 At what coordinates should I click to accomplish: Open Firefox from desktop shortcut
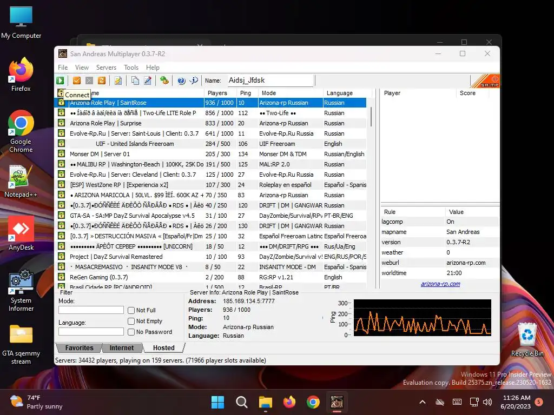[21, 75]
